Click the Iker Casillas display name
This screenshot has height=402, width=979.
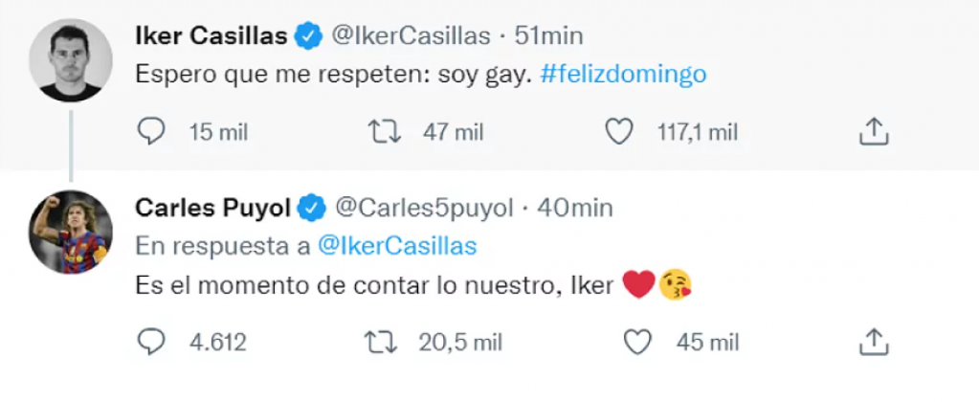[x=211, y=36]
